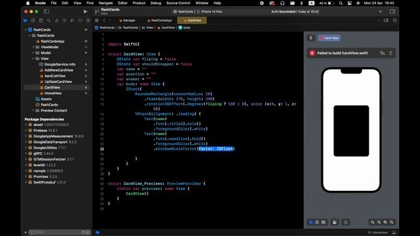Toggle the inspector sidebar panel
This screenshot has width=420, height=236.
tap(392, 12)
